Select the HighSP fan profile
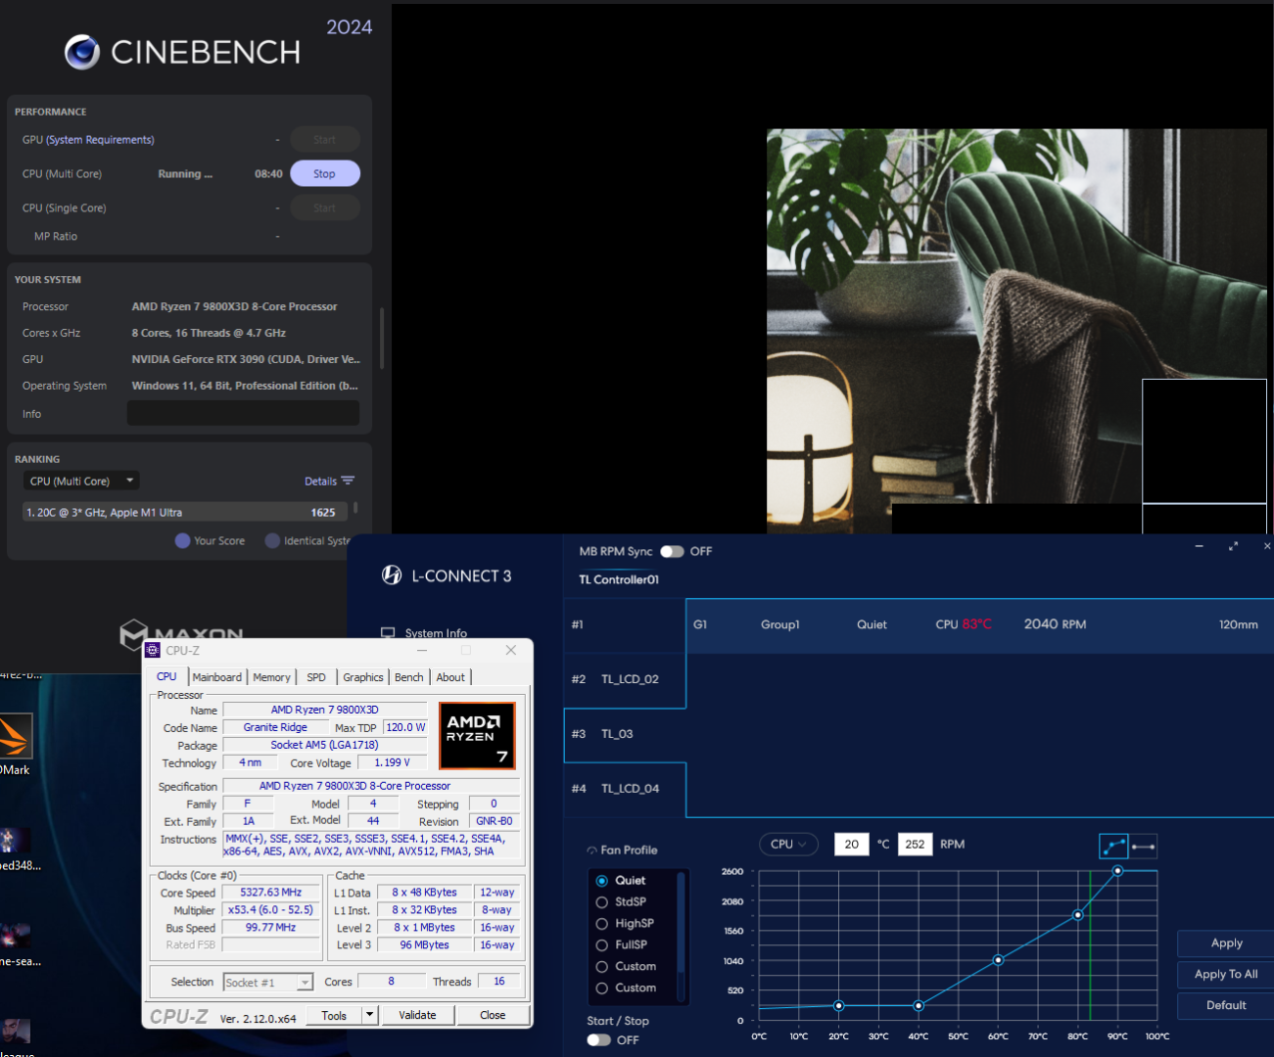The width and height of the screenshot is (1274, 1057). (602, 924)
